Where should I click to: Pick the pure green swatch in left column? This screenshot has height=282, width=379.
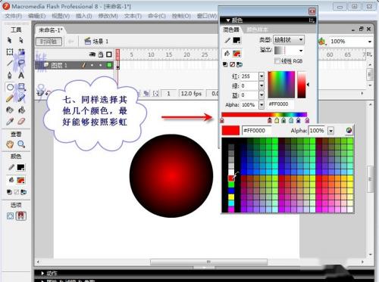231,184
